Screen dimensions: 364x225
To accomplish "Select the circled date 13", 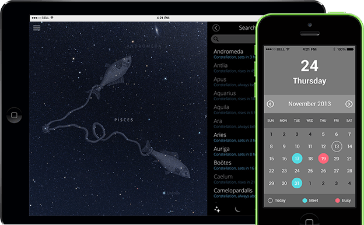I will tap(337, 146).
